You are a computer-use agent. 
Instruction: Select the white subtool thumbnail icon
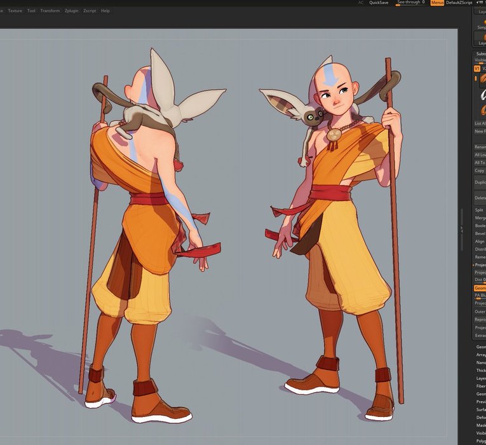(482, 95)
